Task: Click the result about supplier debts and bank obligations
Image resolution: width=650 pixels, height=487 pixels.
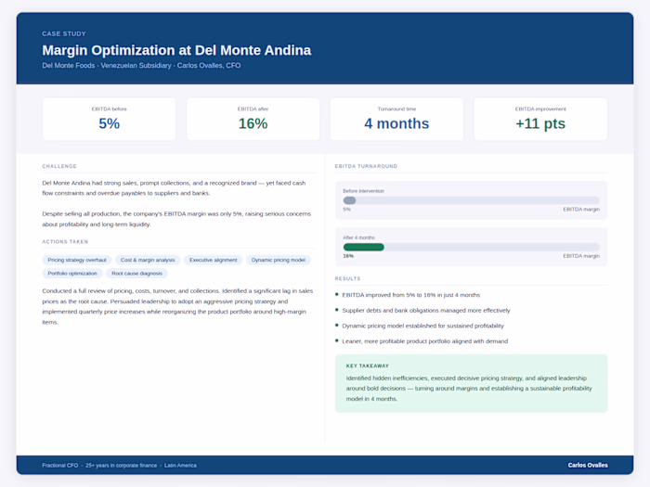Action: (426, 311)
